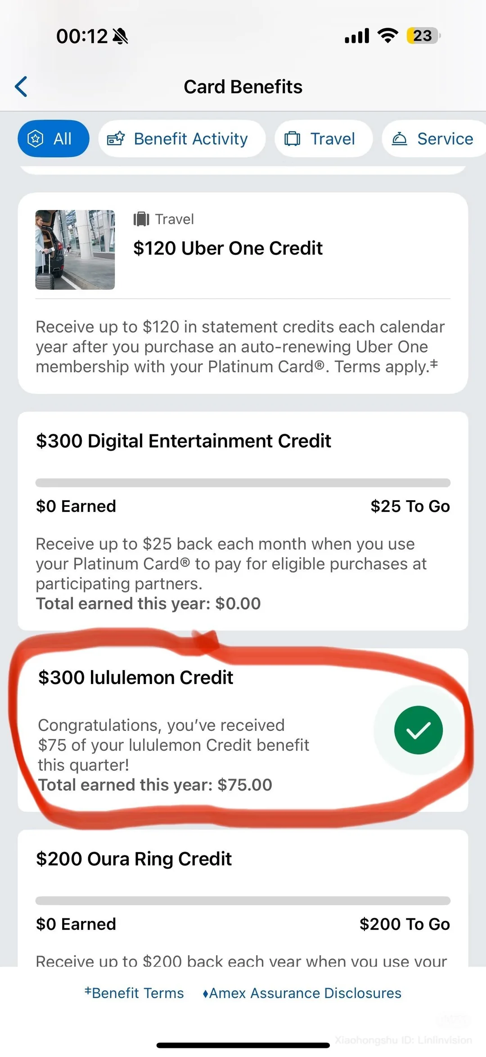Open the $120 Uber One Credit title

pyautogui.click(x=228, y=248)
